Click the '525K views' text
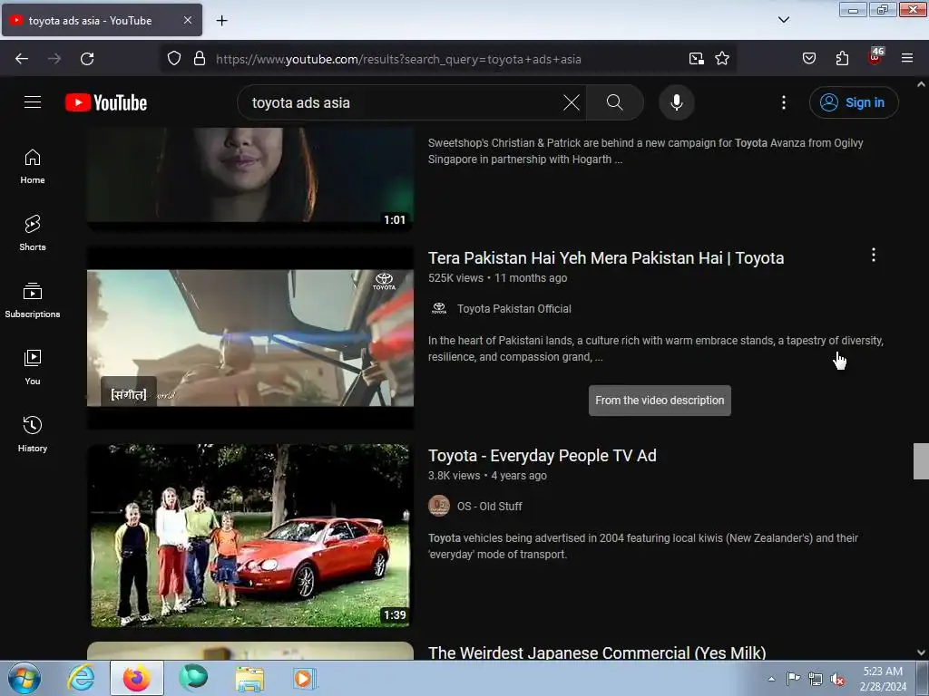The image size is (929, 696). point(455,278)
